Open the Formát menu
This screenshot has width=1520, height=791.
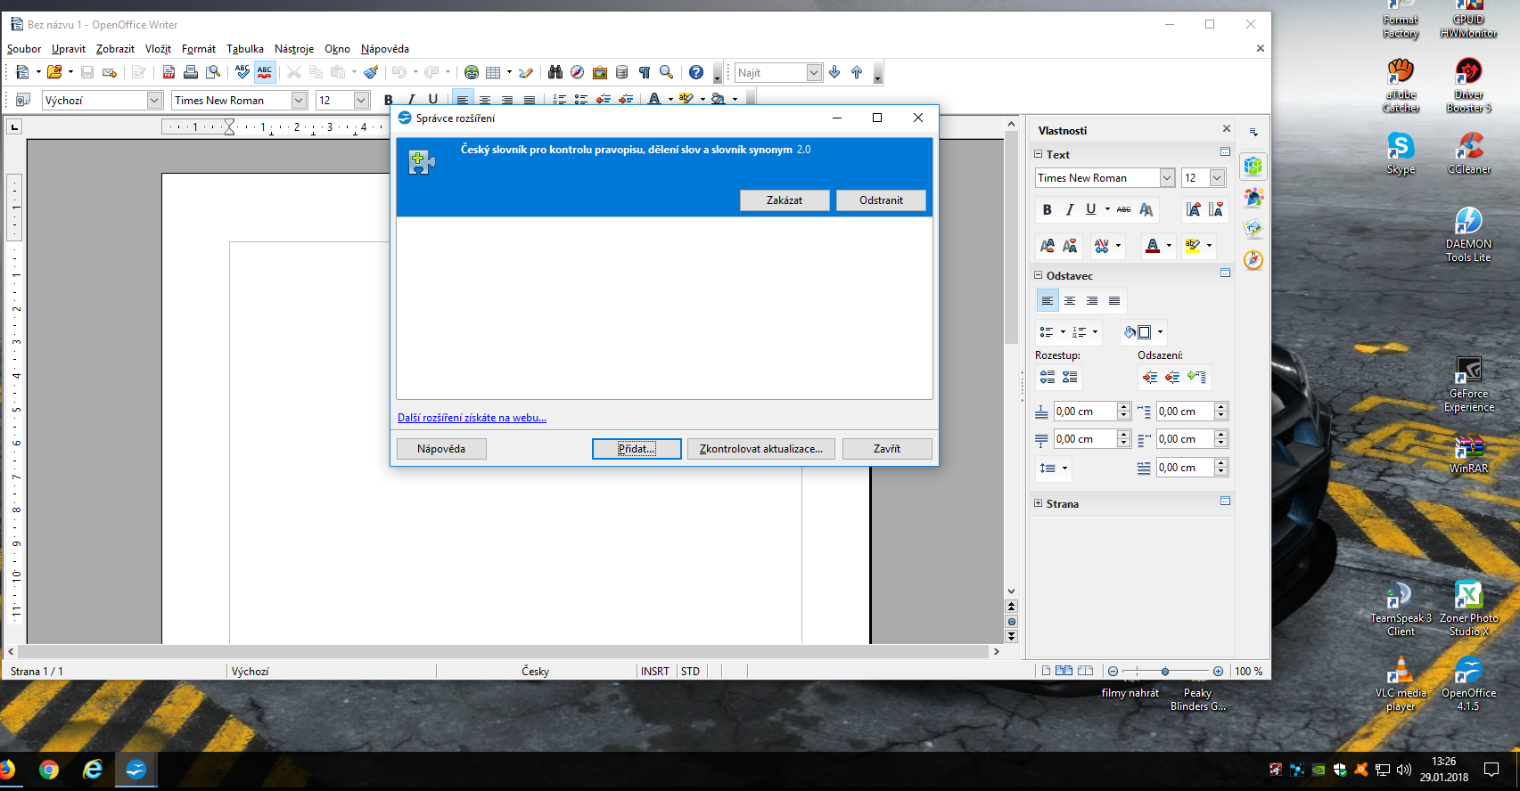pyautogui.click(x=198, y=49)
